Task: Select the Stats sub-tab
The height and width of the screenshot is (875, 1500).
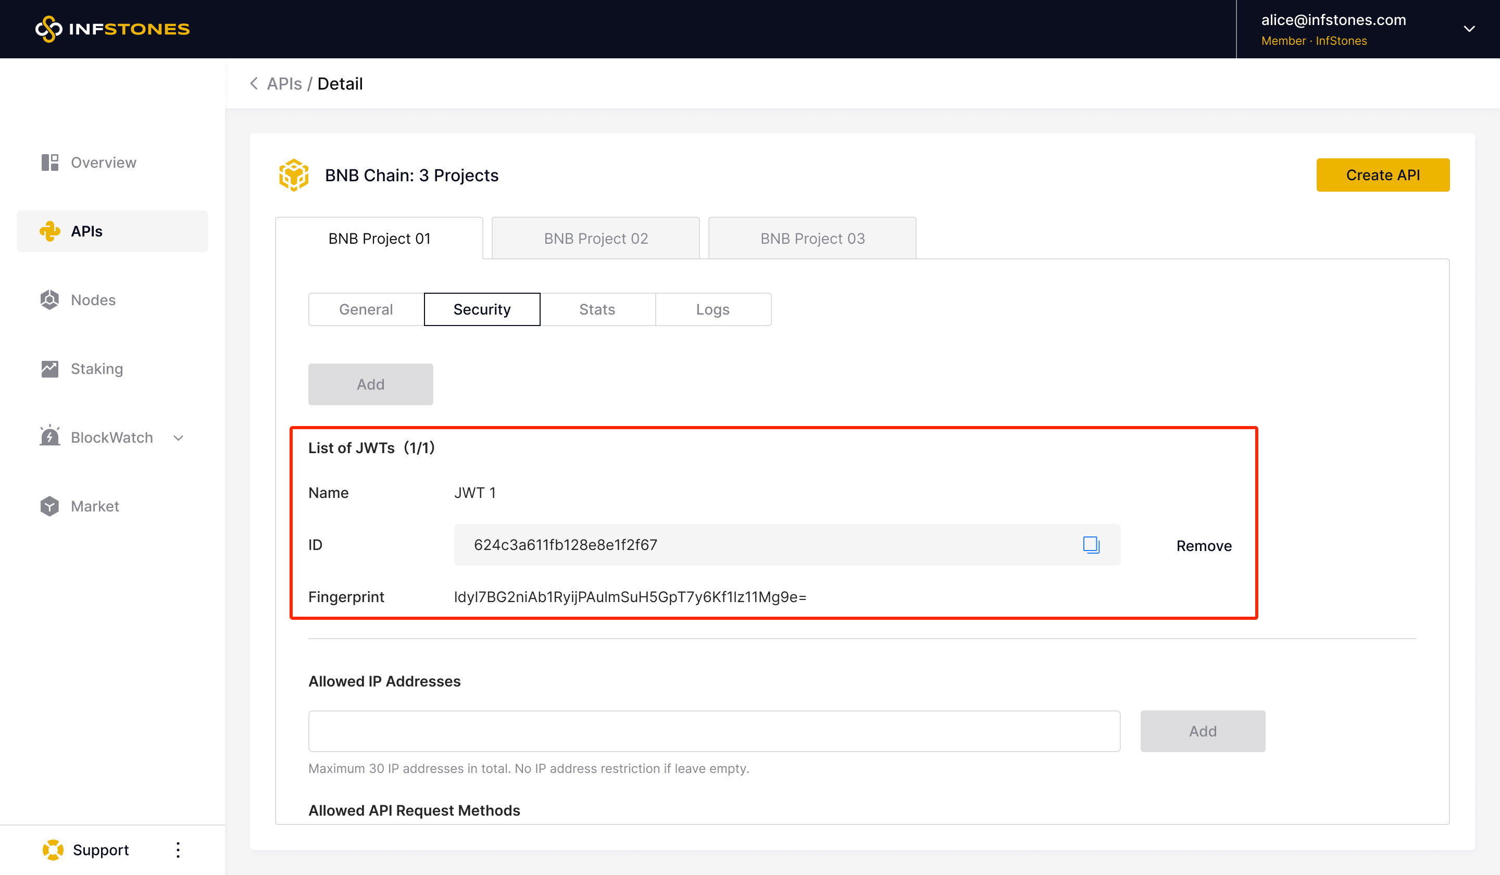Action: point(597,309)
